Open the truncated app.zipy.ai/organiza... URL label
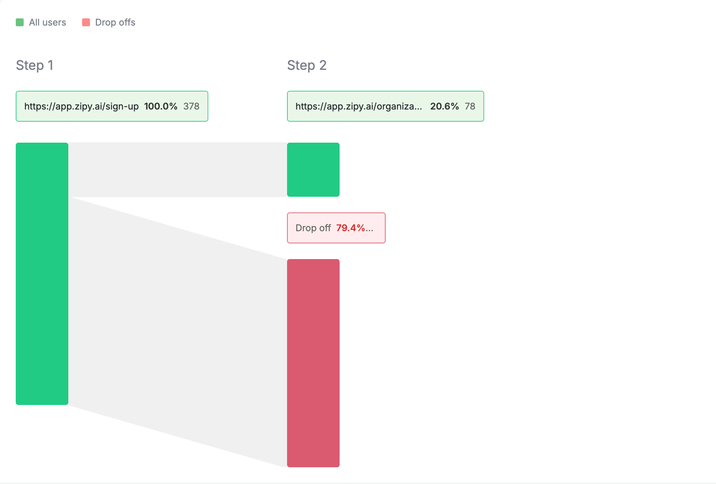 point(358,106)
